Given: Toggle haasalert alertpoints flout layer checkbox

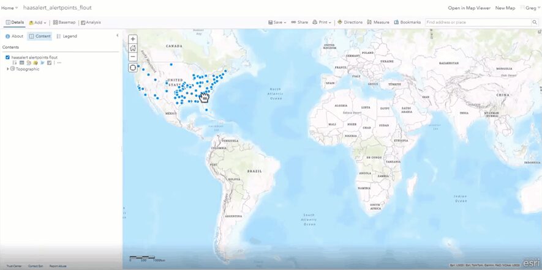Looking at the screenshot, I should (x=7, y=57).
